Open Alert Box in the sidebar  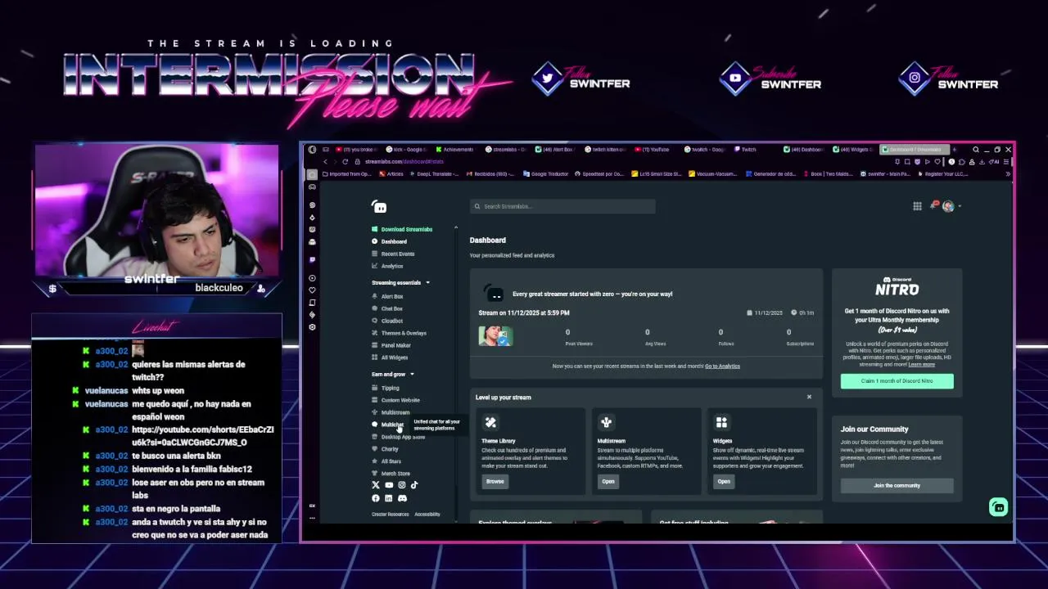point(387,296)
